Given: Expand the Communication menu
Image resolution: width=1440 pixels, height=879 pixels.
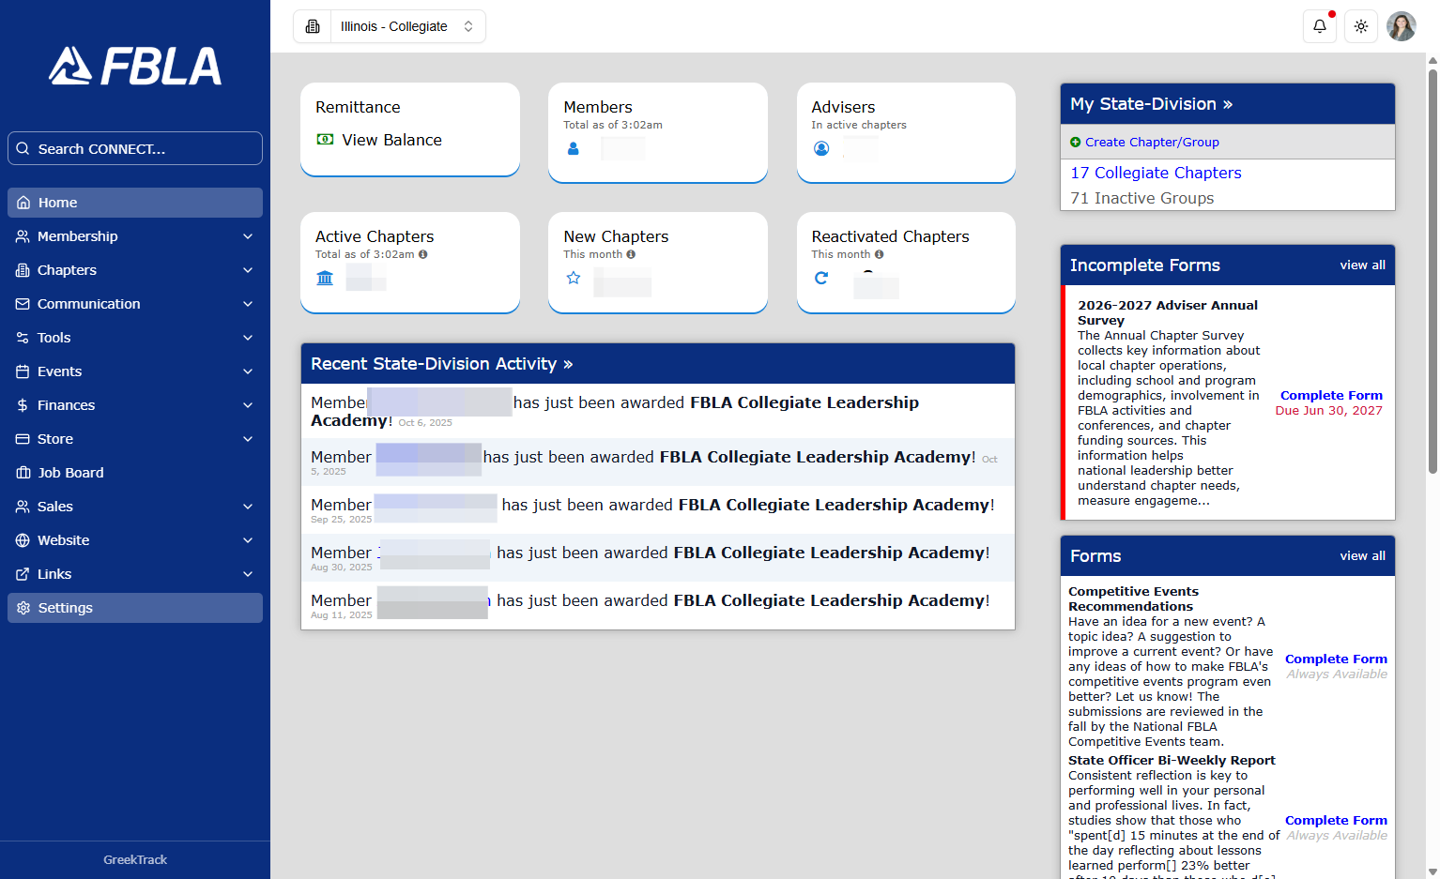Looking at the screenshot, I should pos(135,304).
